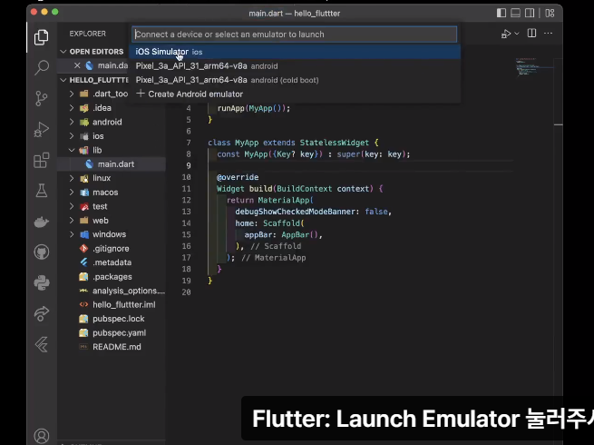Click line number 9 in the gutter

(189, 166)
